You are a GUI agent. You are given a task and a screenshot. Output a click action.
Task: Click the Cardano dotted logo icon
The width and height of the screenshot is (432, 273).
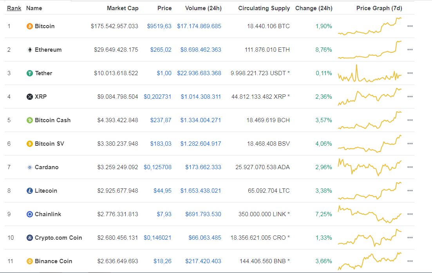pos(29,167)
